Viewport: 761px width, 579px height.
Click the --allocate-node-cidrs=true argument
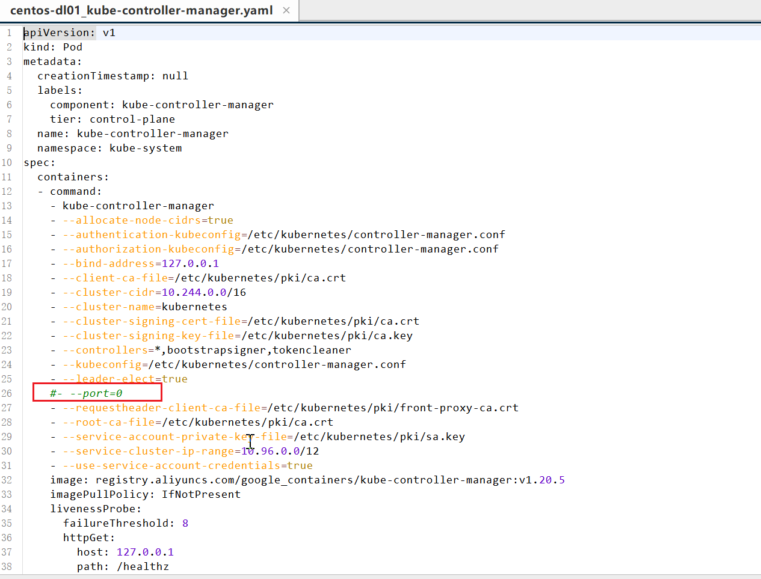click(148, 220)
